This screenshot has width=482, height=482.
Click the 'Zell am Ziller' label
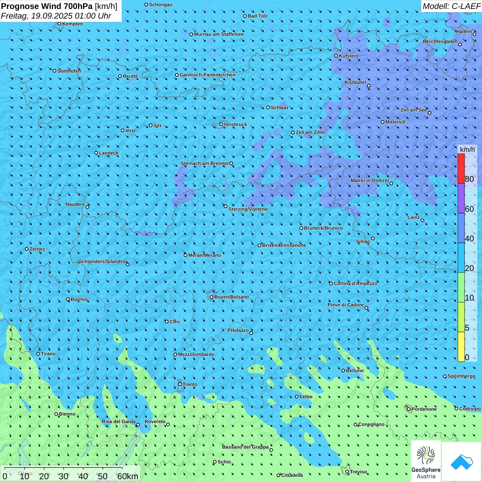311,132
